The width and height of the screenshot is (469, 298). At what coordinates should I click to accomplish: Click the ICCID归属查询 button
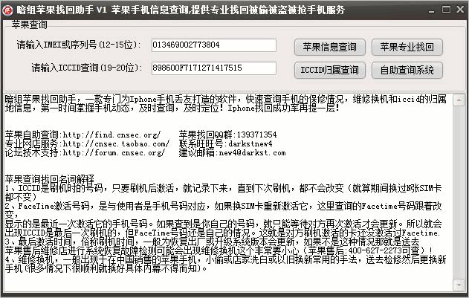pyautogui.click(x=329, y=71)
